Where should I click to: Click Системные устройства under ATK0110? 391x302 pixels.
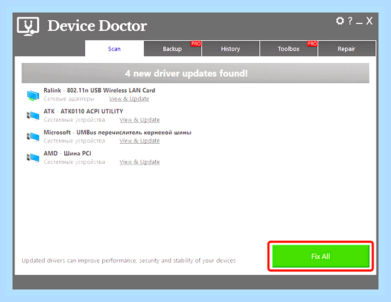pos(74,120)
